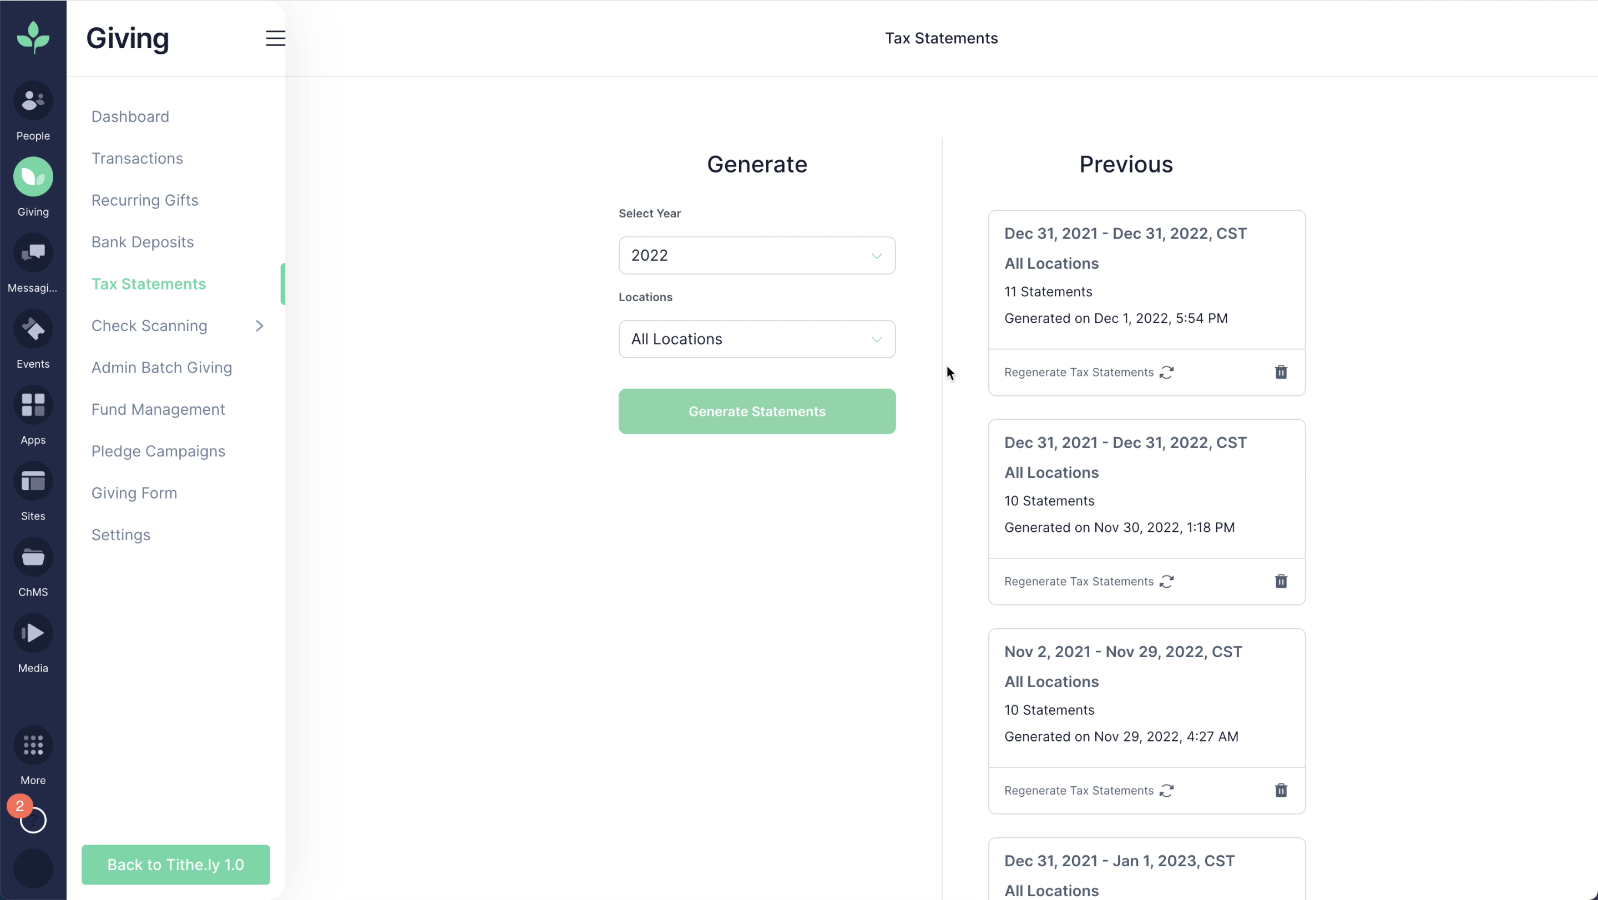The width and height of the screenshot is (1598, 900).
Task: Click Back to Tithe.ly 1.0
Action: click(x=175, y=865)
